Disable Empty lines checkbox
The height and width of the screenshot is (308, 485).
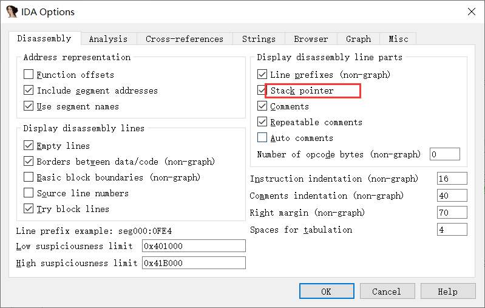[x=29, y=145]
